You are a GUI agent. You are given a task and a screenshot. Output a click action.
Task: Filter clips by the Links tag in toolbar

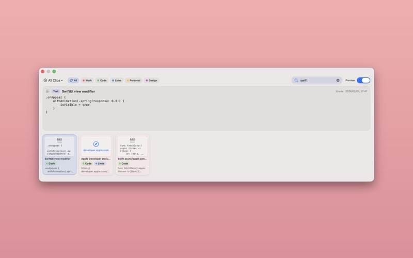pyautogui.click(x=117, y=80)
